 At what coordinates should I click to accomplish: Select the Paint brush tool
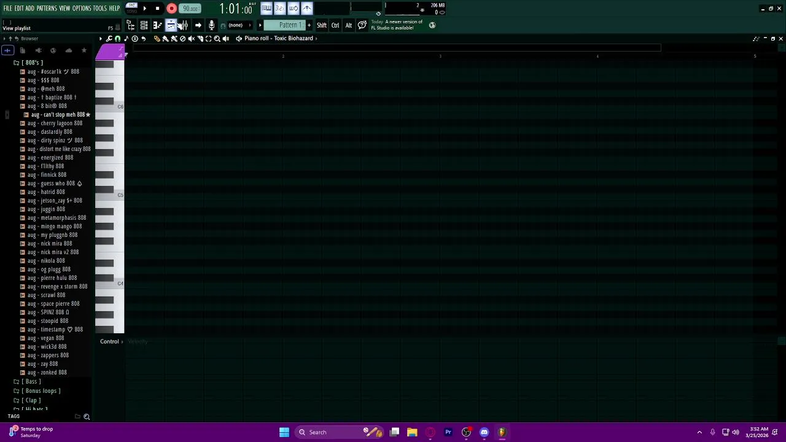(x=165, y=38)
